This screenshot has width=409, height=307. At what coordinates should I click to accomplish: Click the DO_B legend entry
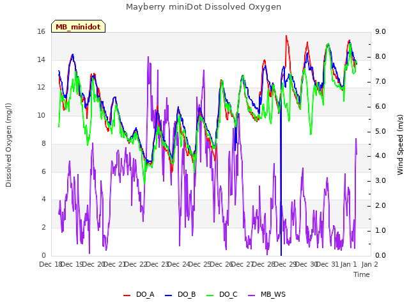180,295
